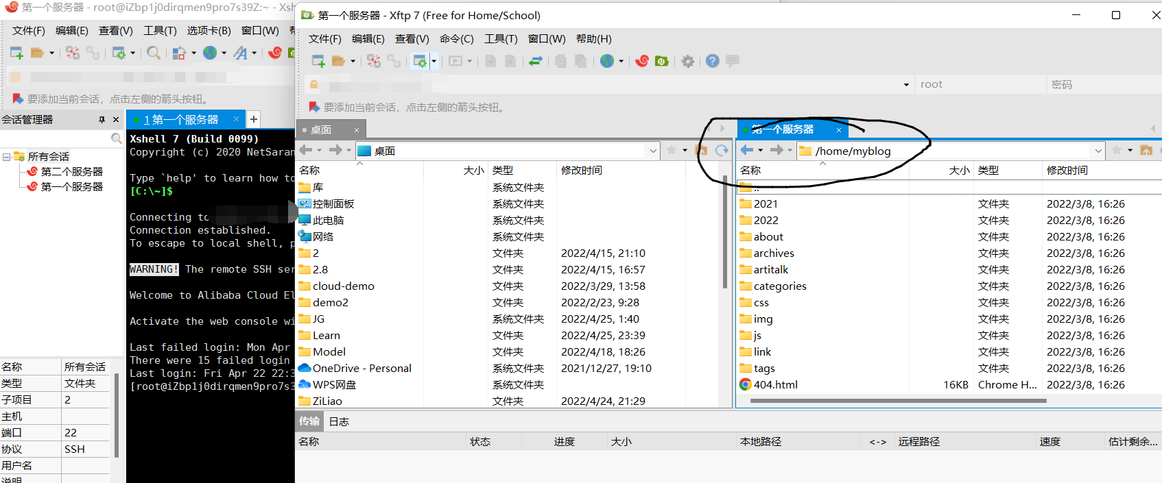This screenshot has width=1162, height=483.
Task: Close the 会话管理器 panel in Xshell
Action: 116,119
